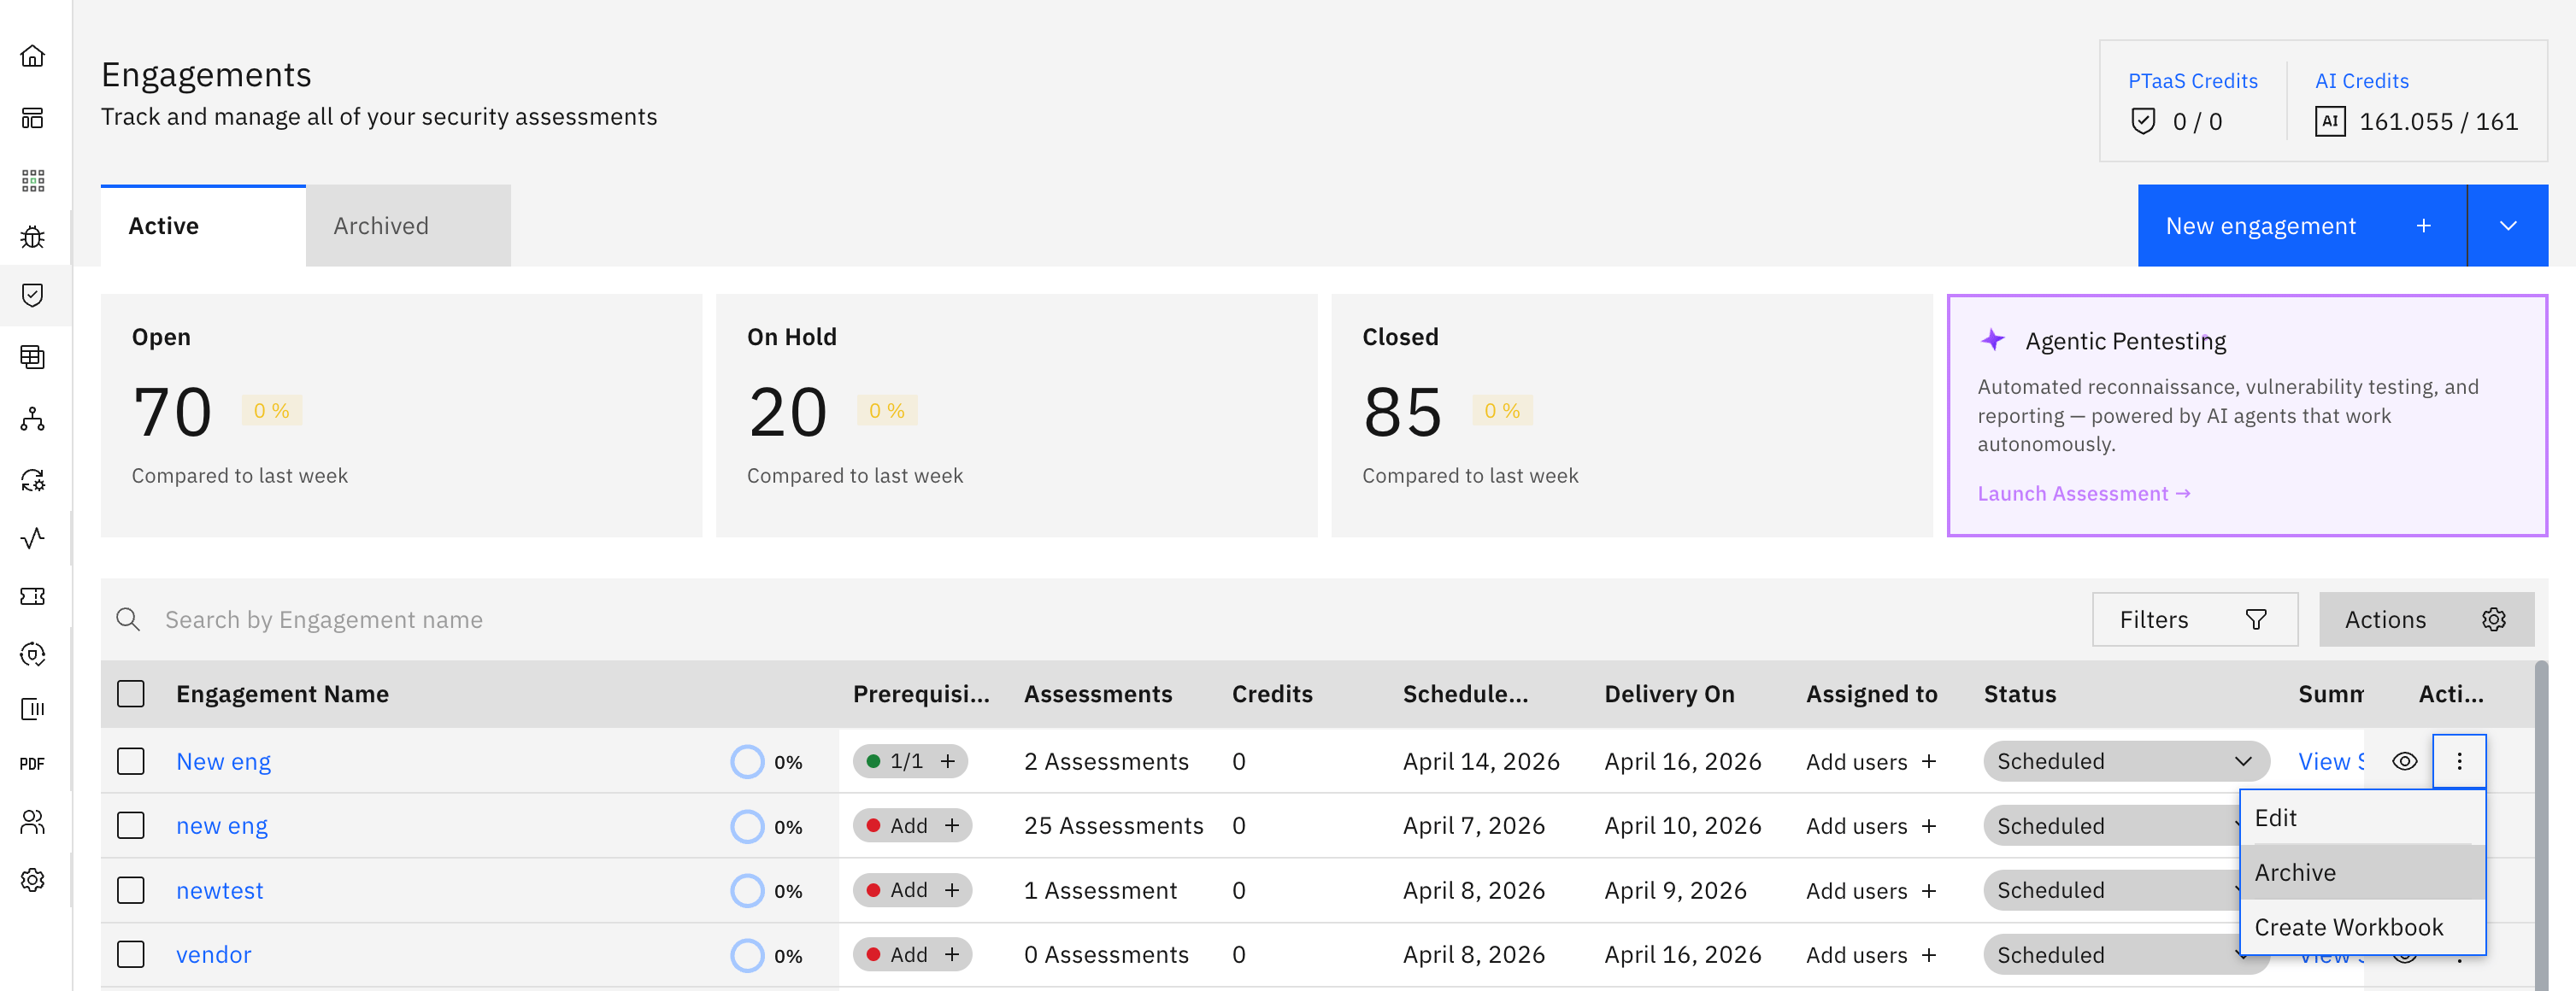Click progress circle for New eng row

747,761
